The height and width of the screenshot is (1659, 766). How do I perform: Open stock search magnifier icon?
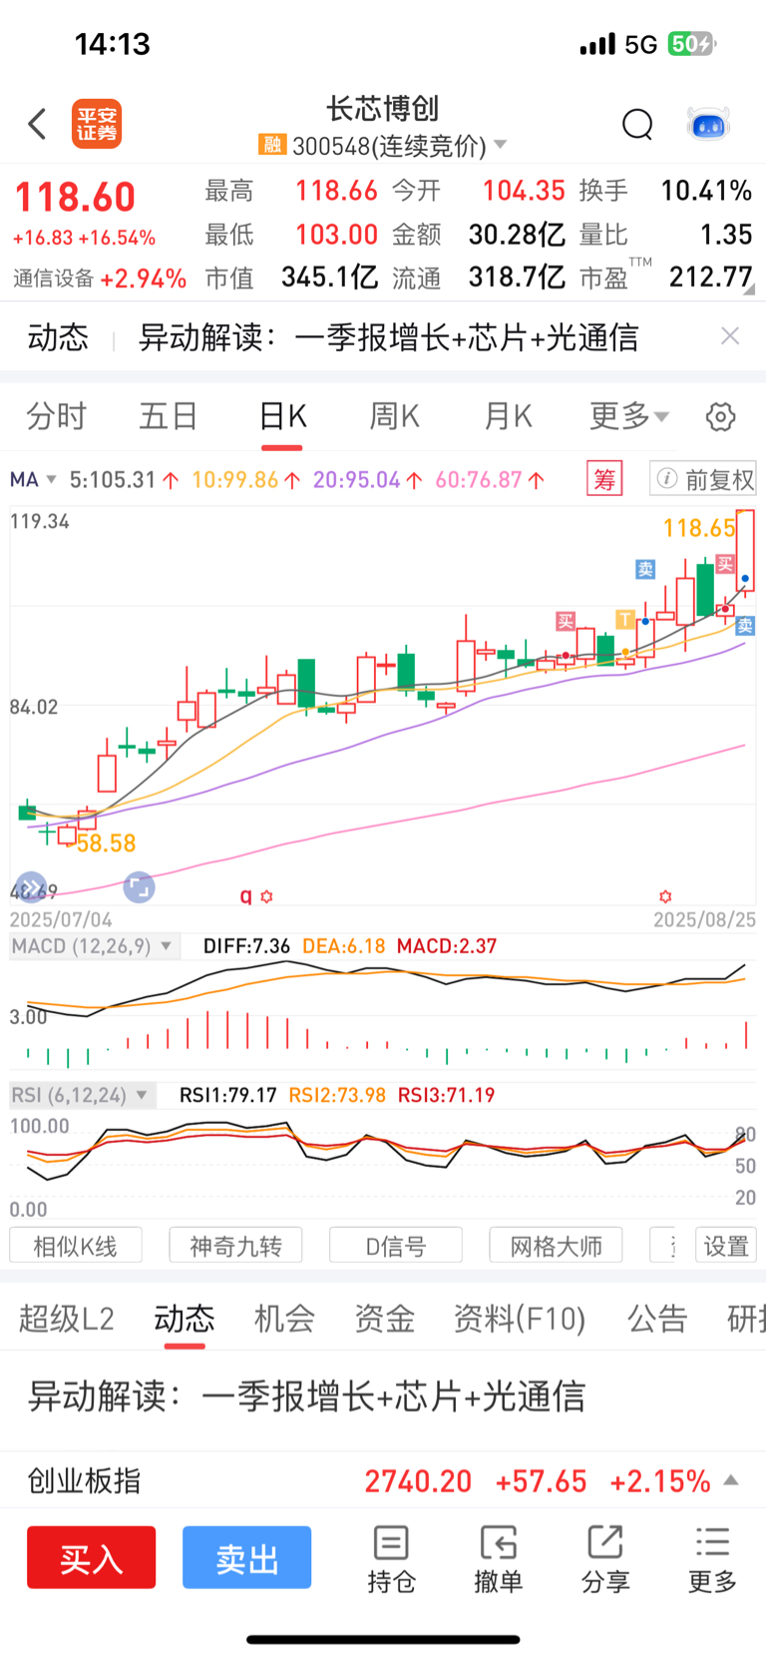(x=637, y=125)
